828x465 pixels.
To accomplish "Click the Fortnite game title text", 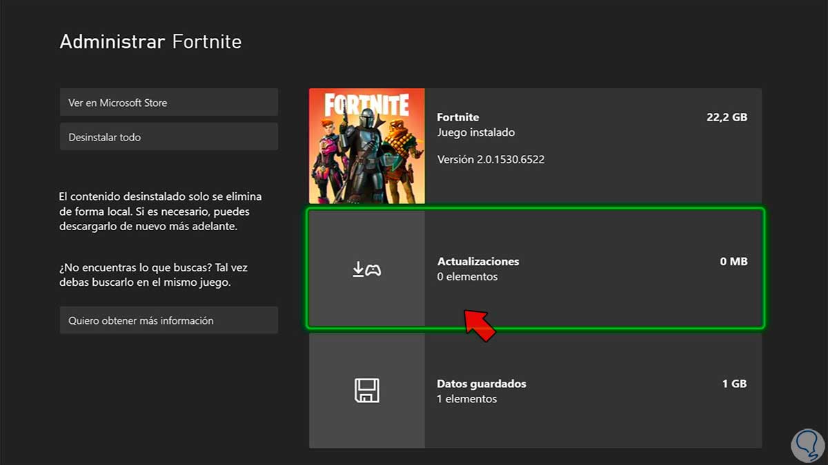I will [x=458, y=117].
